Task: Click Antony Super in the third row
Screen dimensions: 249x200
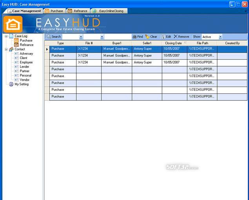Action: pyautogui.click(x=143, y=62)
